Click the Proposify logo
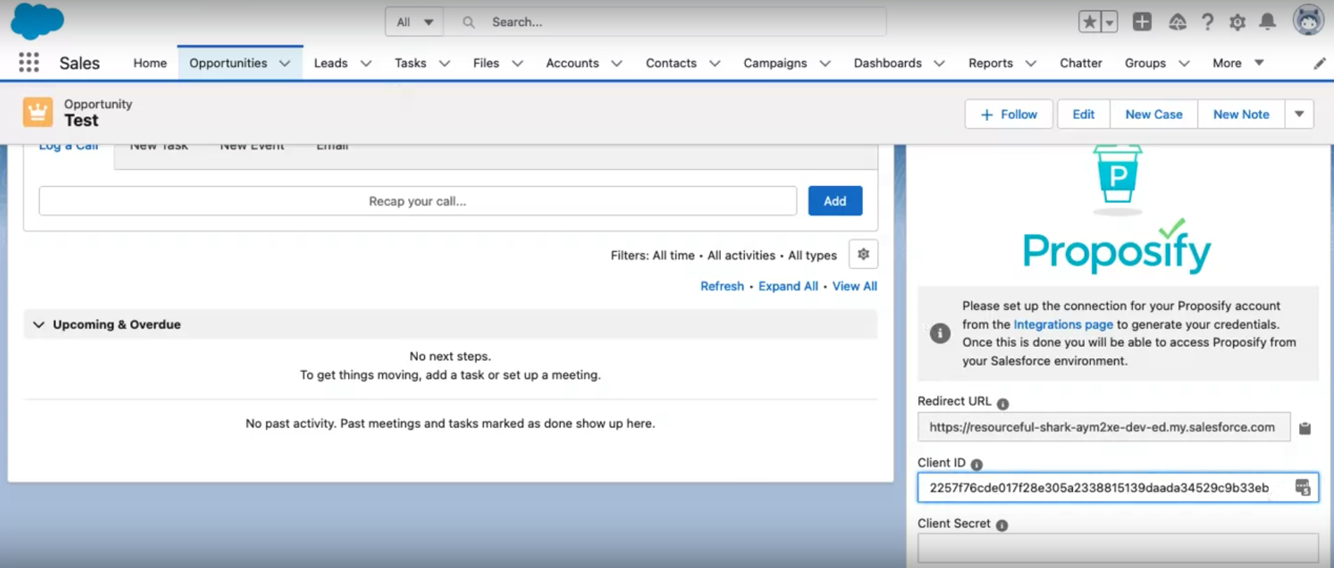 (x=1117, y=210)
